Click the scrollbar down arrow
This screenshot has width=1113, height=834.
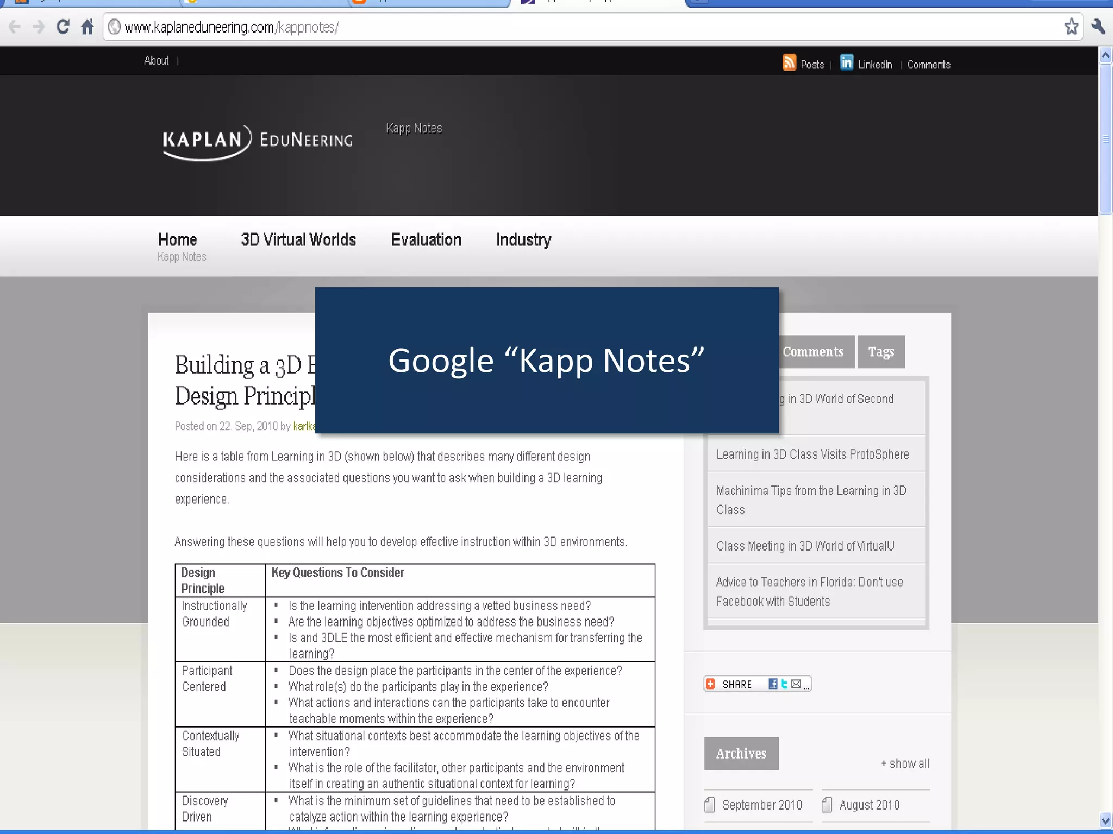click(x=1105, y=820)
